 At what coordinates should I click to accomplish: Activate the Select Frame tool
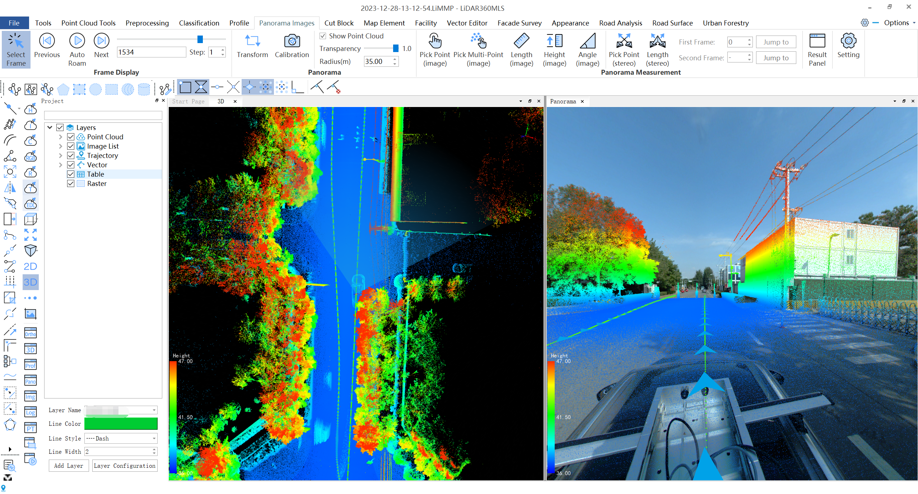tap(16, 50)
